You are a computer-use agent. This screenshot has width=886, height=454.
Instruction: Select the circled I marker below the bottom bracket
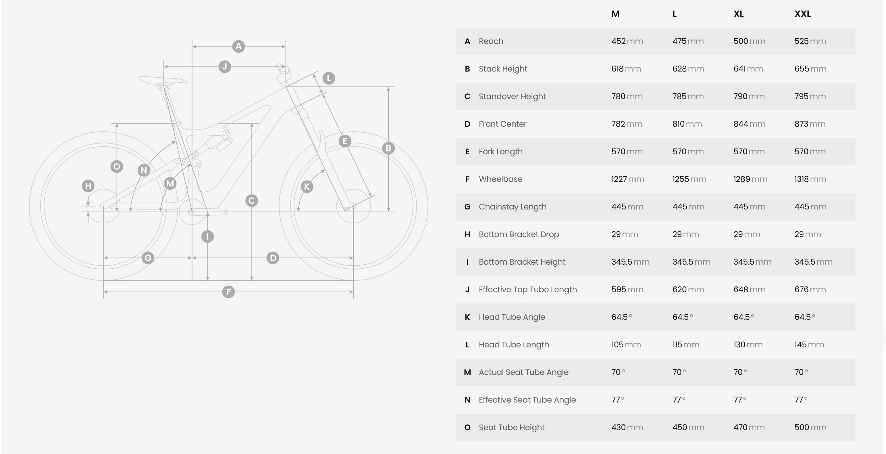[207, 237]
